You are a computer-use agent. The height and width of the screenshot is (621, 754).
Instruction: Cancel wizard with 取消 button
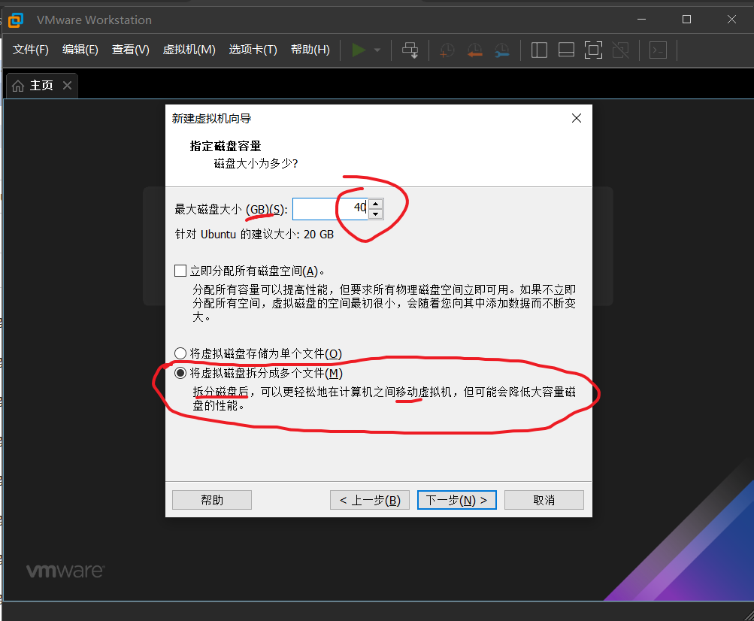coord(544,500)
